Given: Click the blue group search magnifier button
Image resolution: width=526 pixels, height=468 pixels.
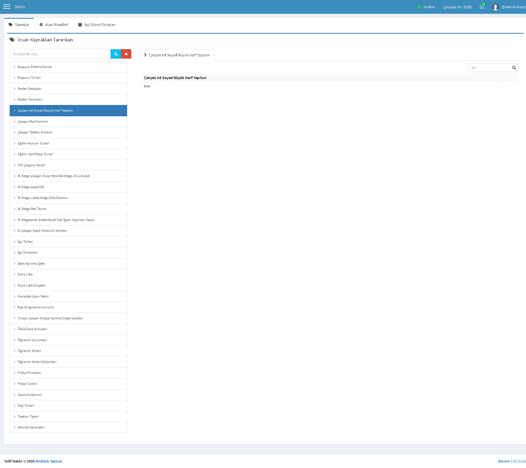Looking at the screenshot, I should [x=116, y=54].
